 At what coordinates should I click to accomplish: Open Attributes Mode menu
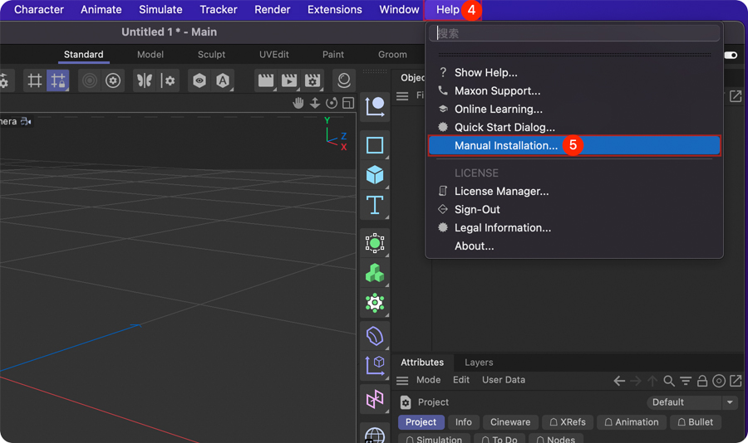428,380
